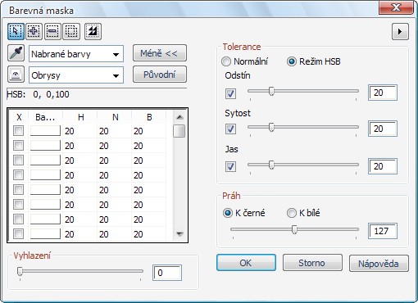The image size is (418, 303).
Task: Check the last visible row checkbox in color list
Action: (19, 234)
